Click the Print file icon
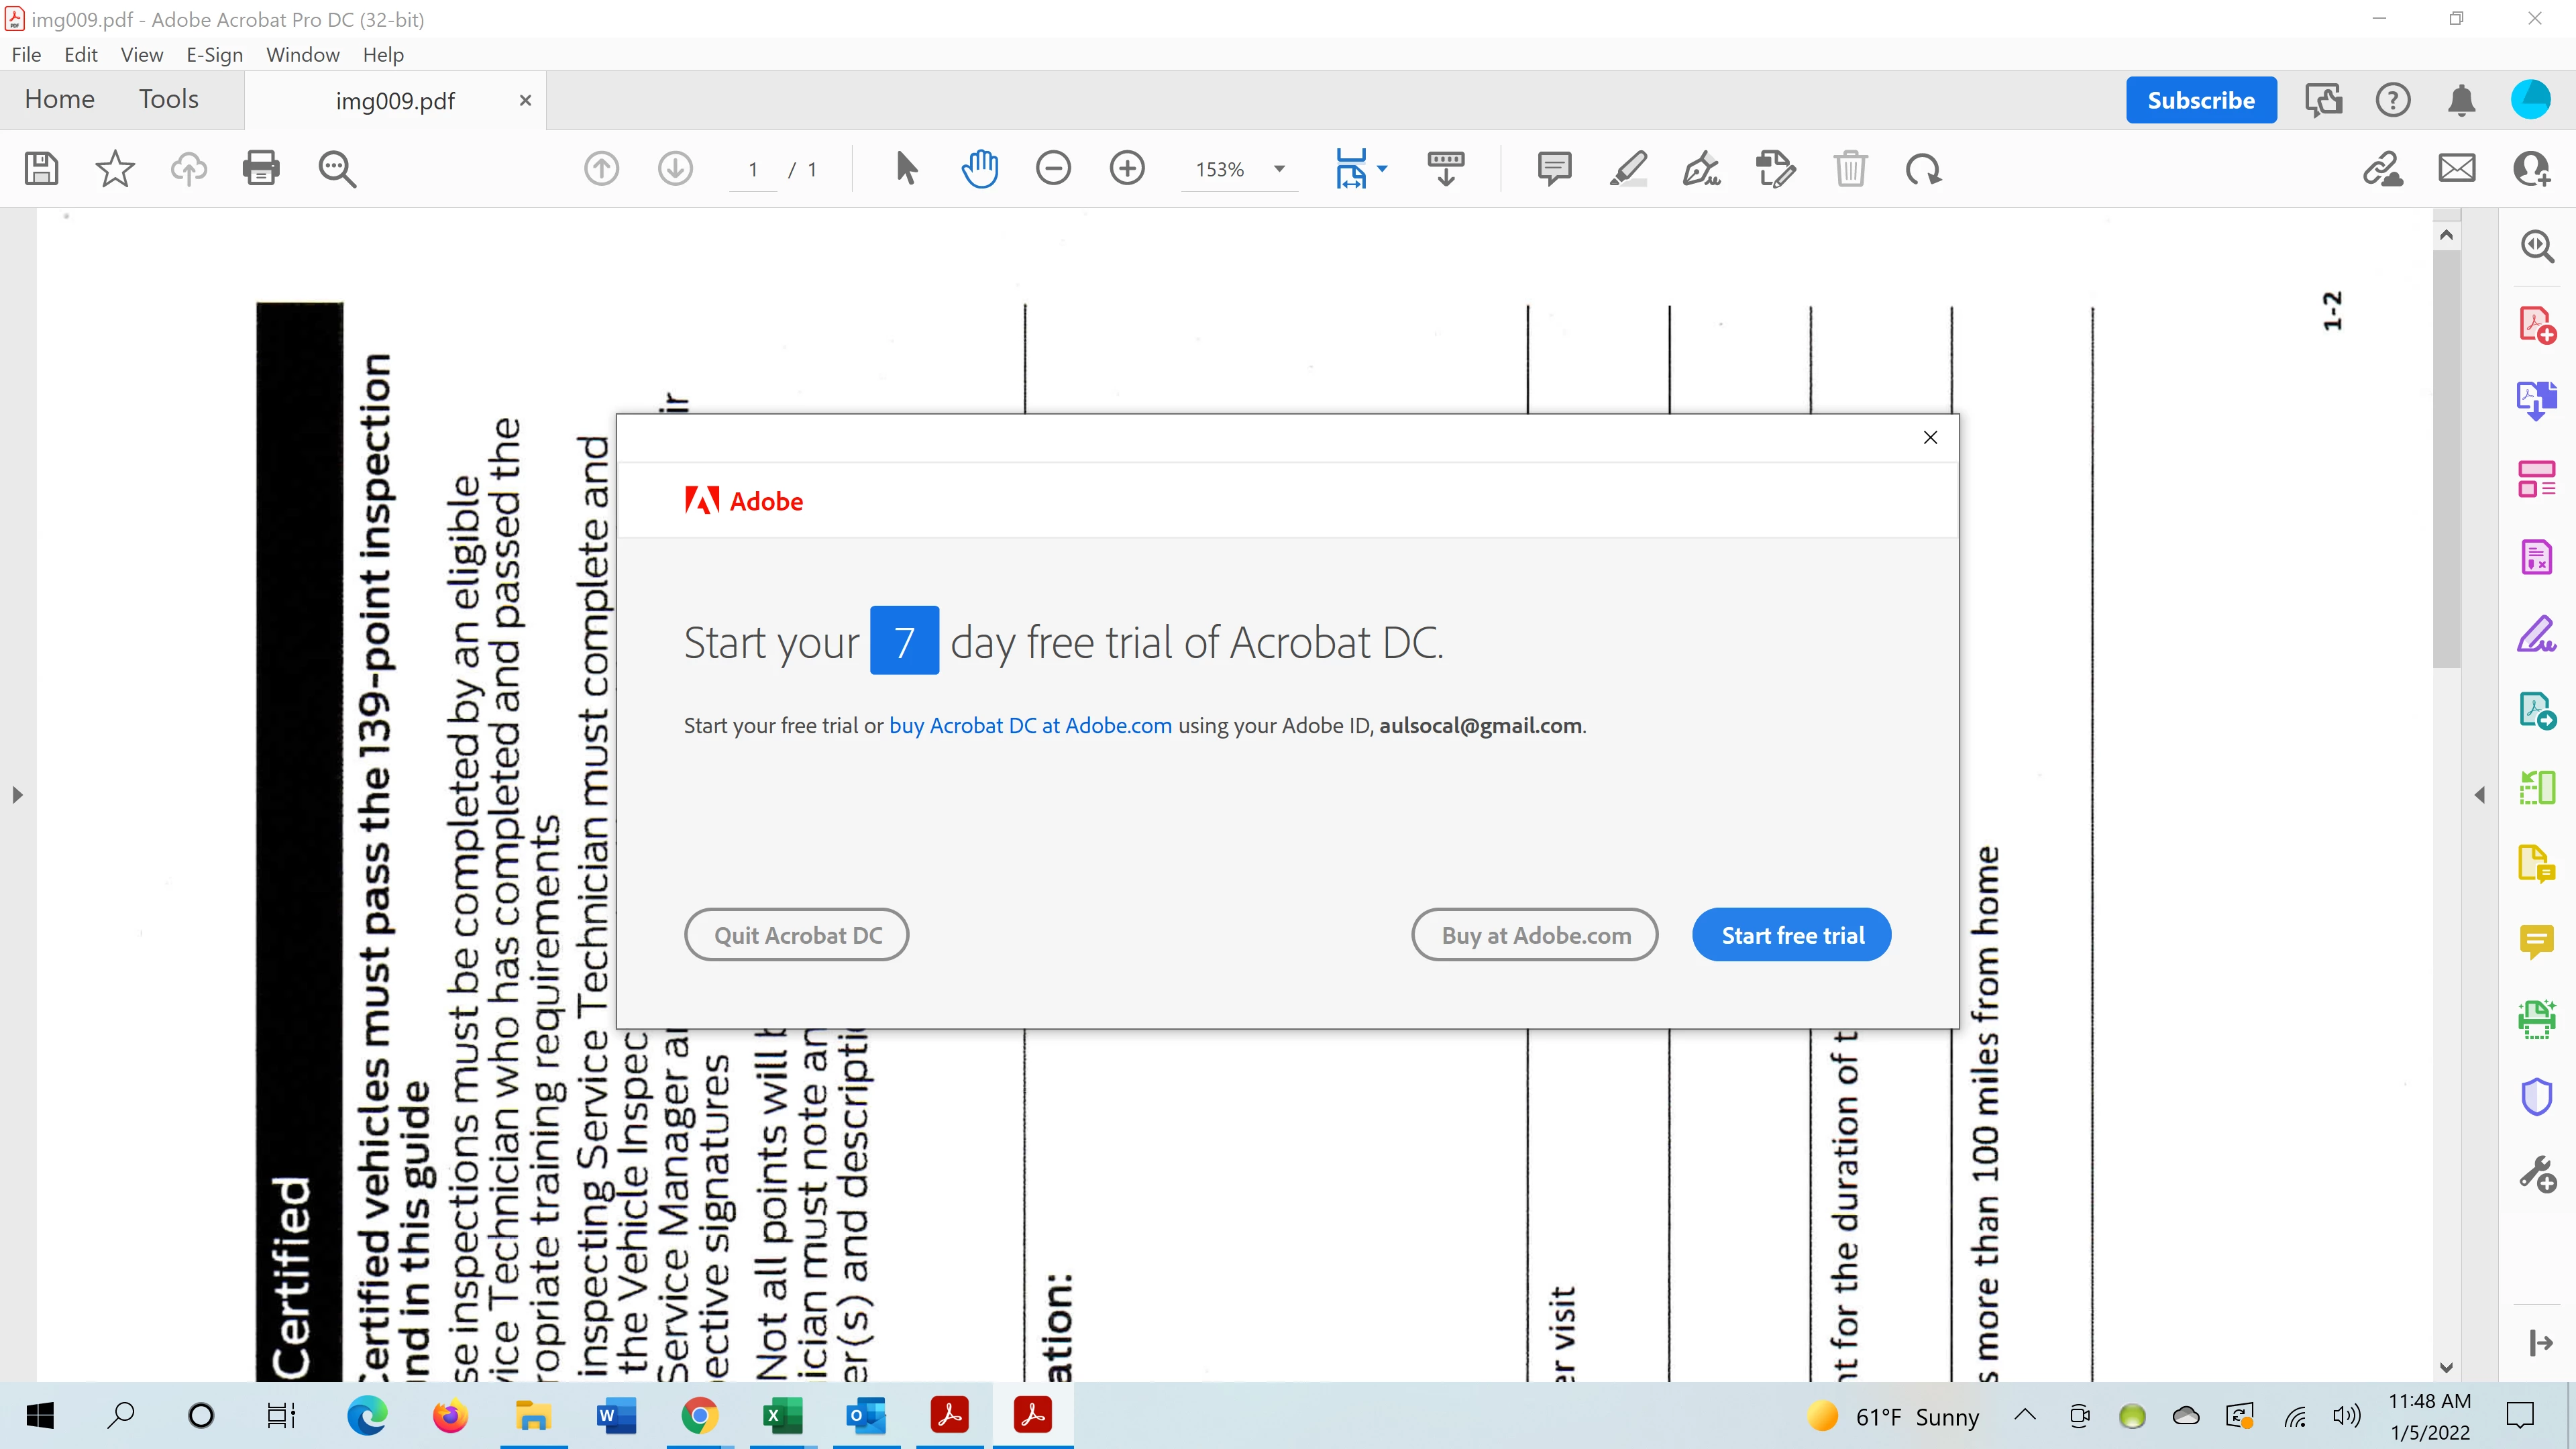The image size is (2576, 1449). (261, 169)
